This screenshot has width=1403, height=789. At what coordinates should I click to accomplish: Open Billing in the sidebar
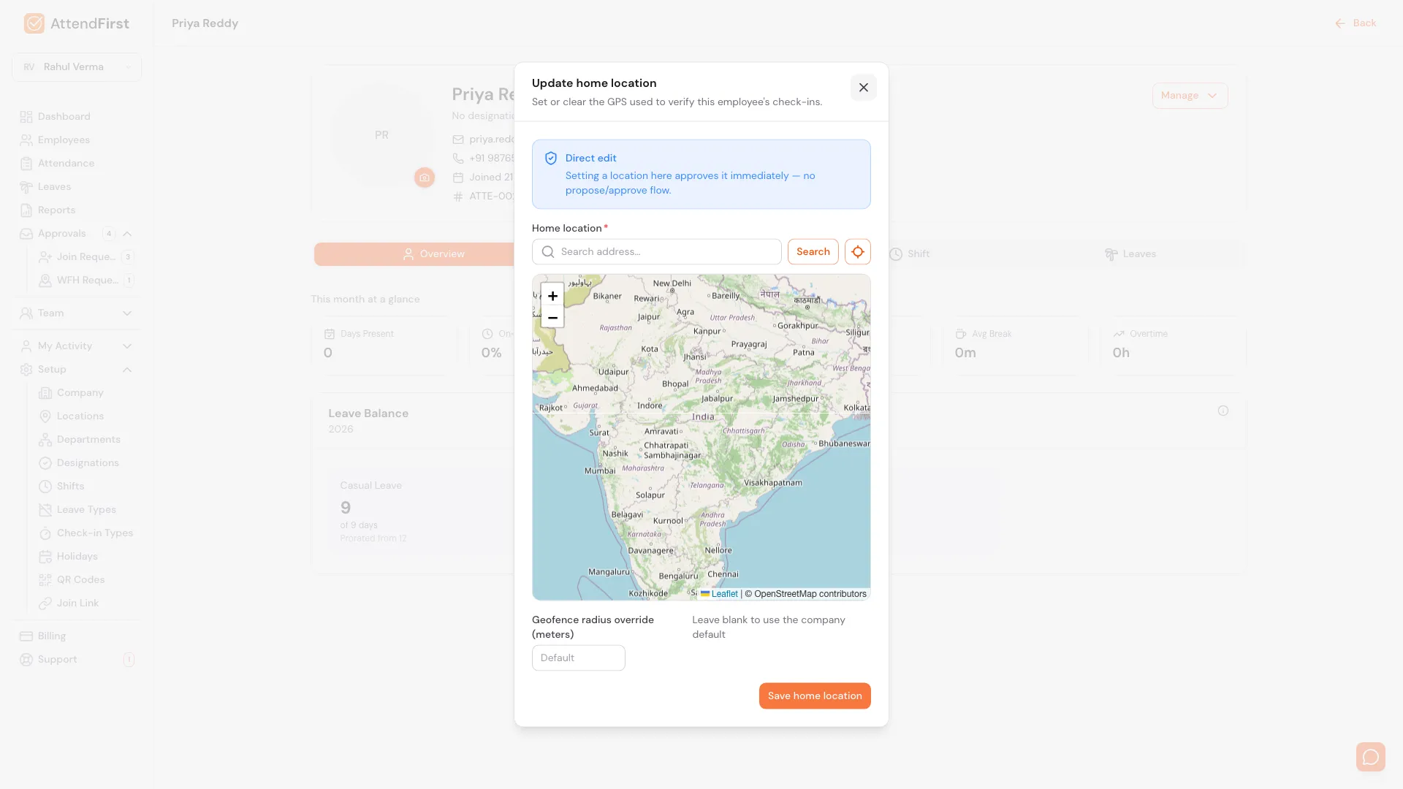coord(77,636)
